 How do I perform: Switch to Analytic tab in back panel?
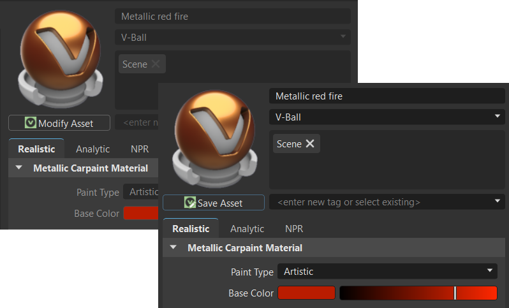tap(93, 149)
